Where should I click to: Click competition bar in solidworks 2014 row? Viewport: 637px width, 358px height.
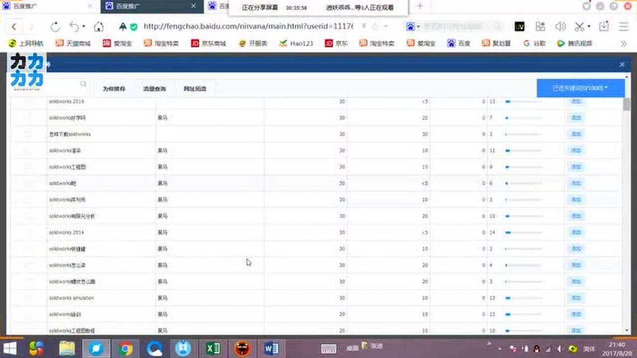click(524, 232)
